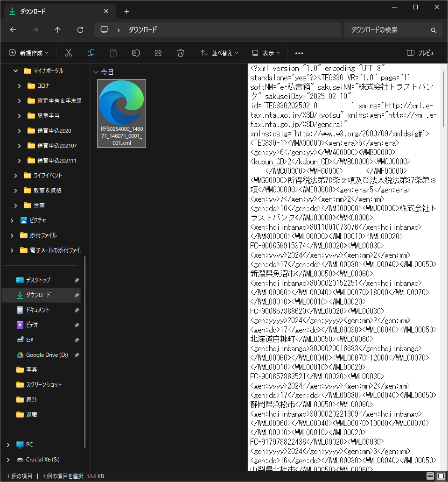Viewport: 448px width, 482px height.
Task: Go back with the left arrow
Action: click(13, 30)
